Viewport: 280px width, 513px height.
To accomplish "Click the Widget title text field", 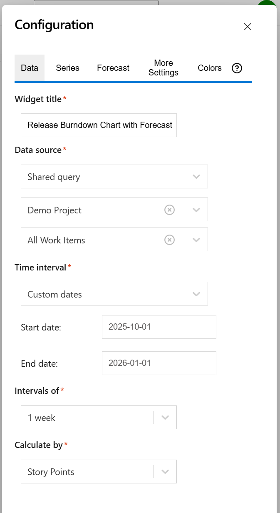I will click(99, 125).
